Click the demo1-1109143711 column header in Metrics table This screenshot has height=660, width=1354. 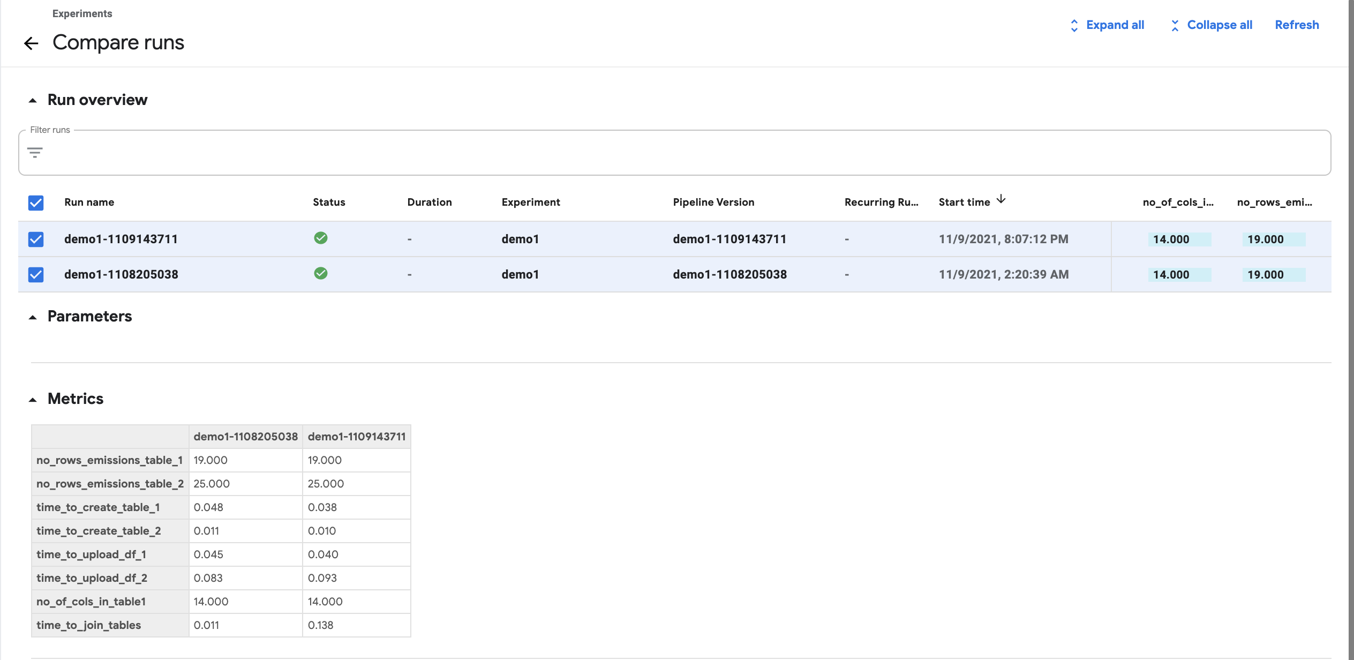[357, 437]
